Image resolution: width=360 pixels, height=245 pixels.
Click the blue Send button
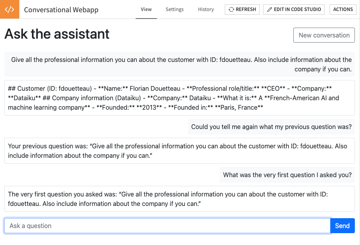pyautogui.click(x=342, y=226)
